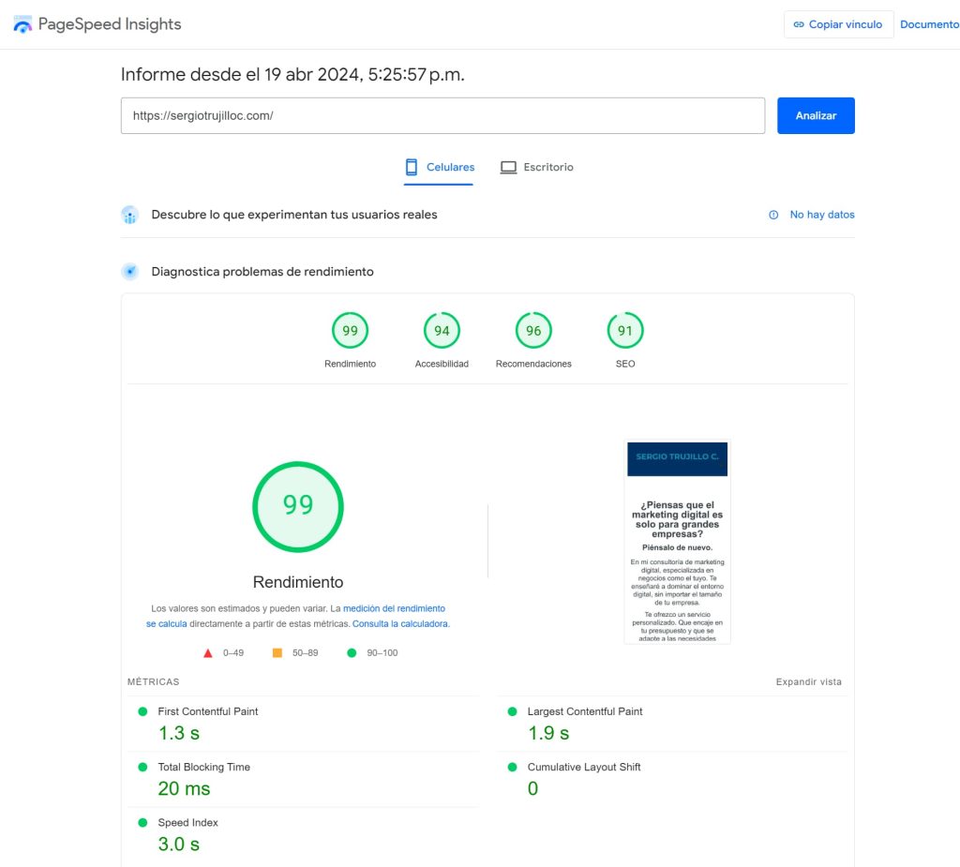Click the real users experience icon
Screen dimensions: 960x867
pyautogui.click(x=130, y=215)
